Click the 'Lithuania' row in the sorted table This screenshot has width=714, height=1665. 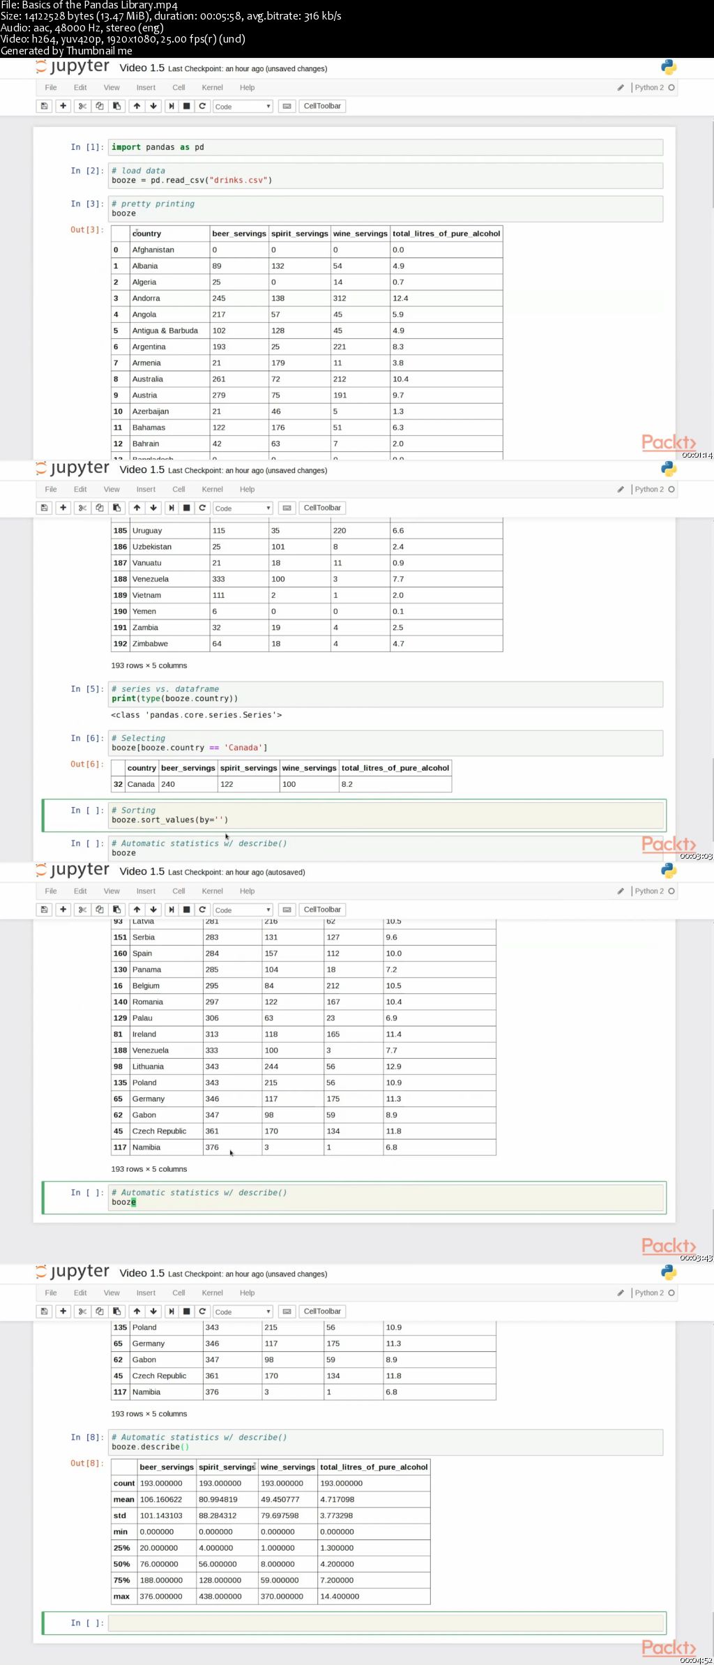pos(303,1067)
